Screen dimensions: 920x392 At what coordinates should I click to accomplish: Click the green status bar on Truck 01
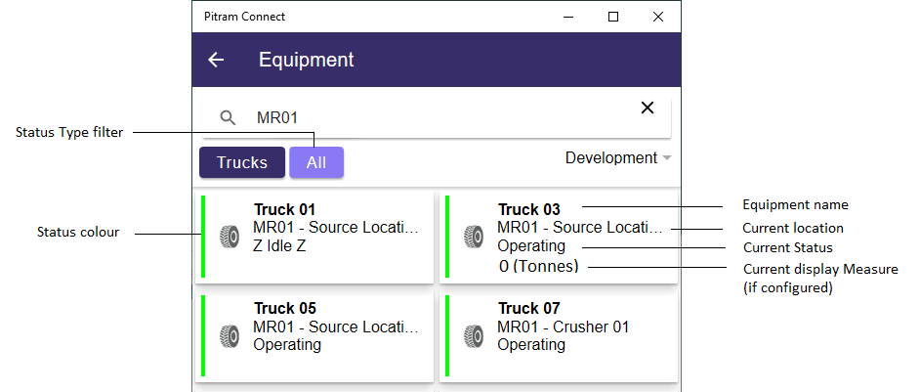coord(203,237)
